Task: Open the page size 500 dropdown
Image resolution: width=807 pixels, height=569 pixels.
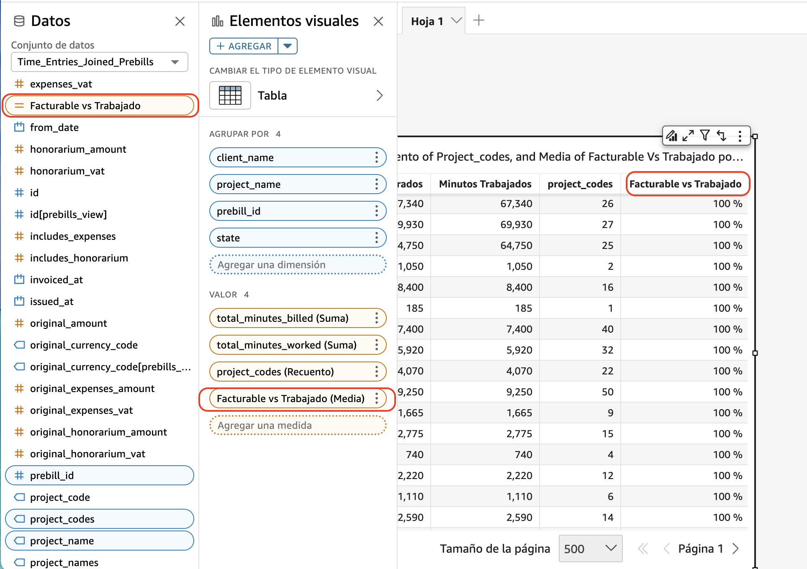Action: click(x=591, y=548)
